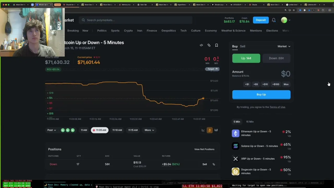Click the browser zoom magnifier icon
Image resolution: width=334 pixels, height=188 pixels.
[285, 10]
